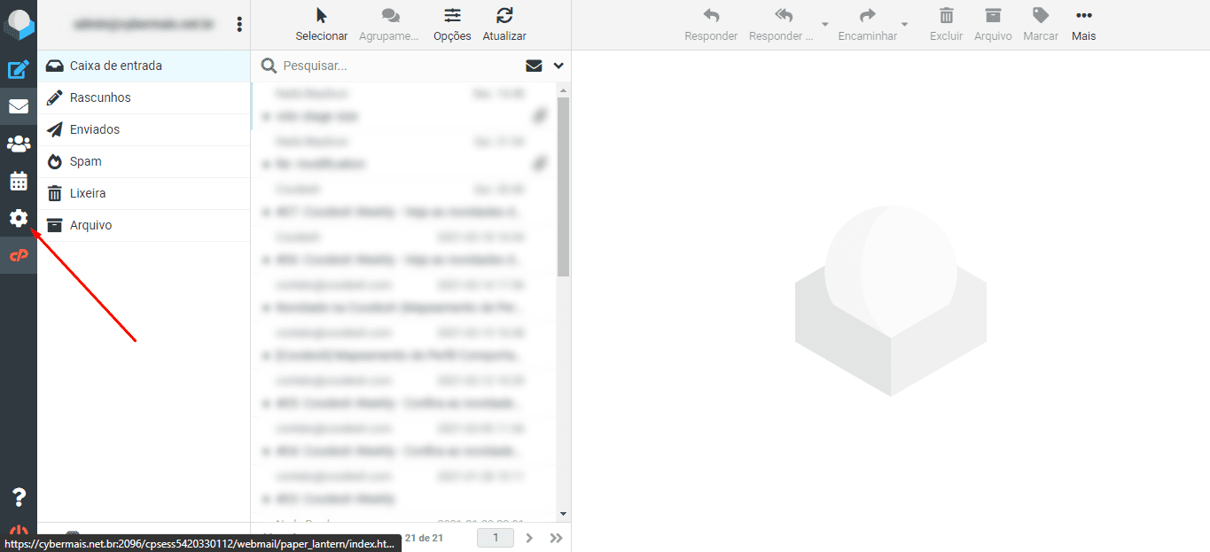Open the Rascunhos folder

(x=100, y=97)
